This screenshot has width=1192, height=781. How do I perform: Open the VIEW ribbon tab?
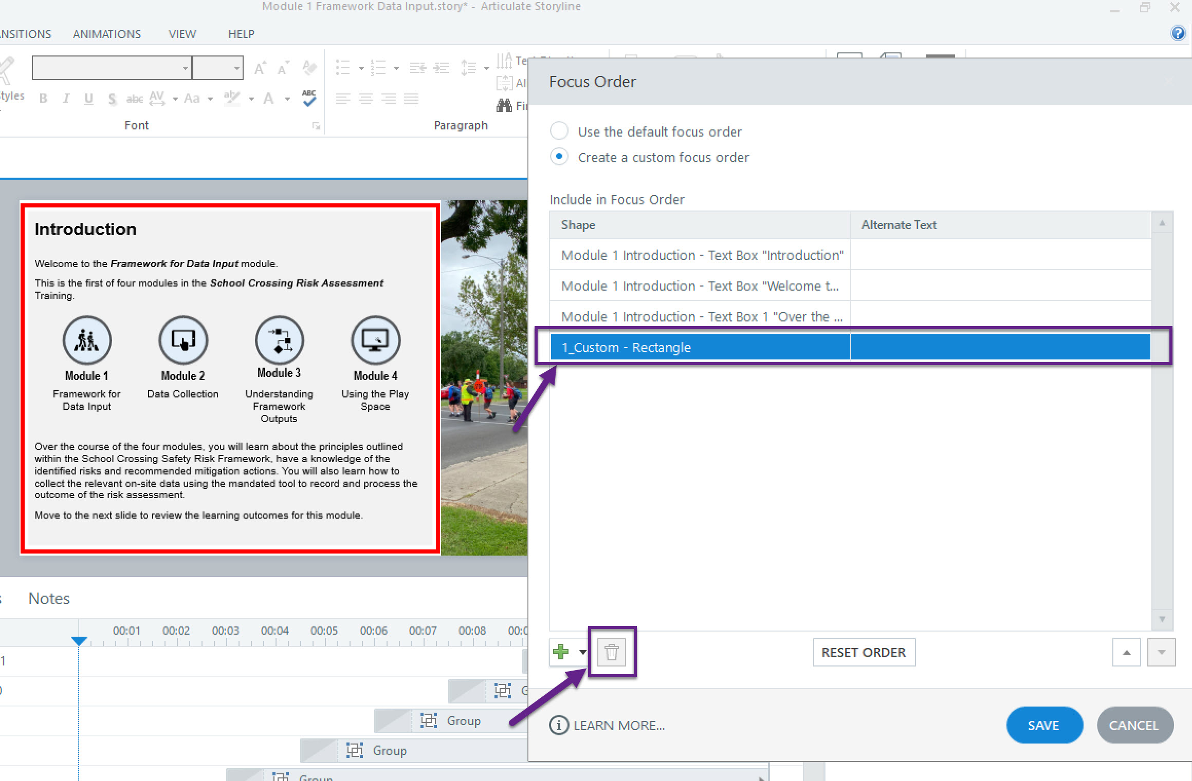[x=182, y=34]
